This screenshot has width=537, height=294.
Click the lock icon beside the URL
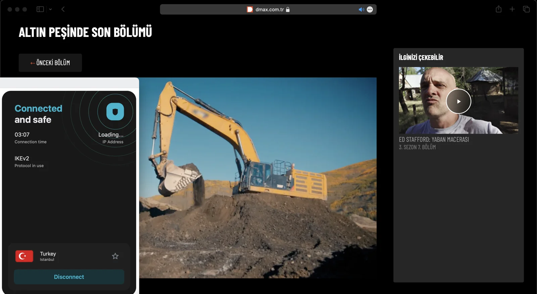(288, 9)
